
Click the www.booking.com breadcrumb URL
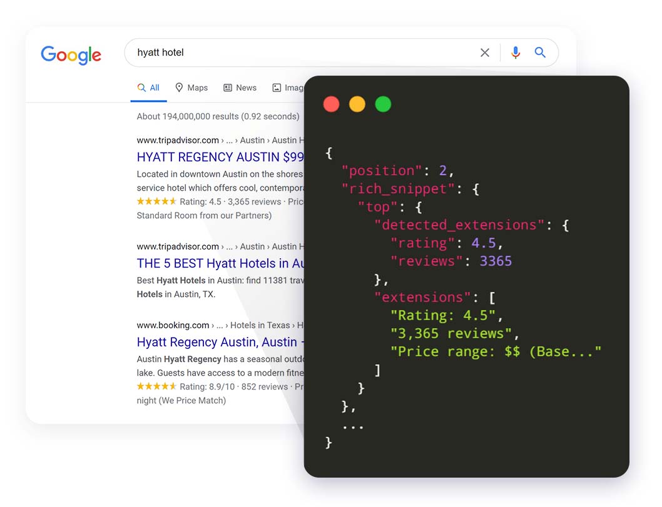(x=173, y=325)
